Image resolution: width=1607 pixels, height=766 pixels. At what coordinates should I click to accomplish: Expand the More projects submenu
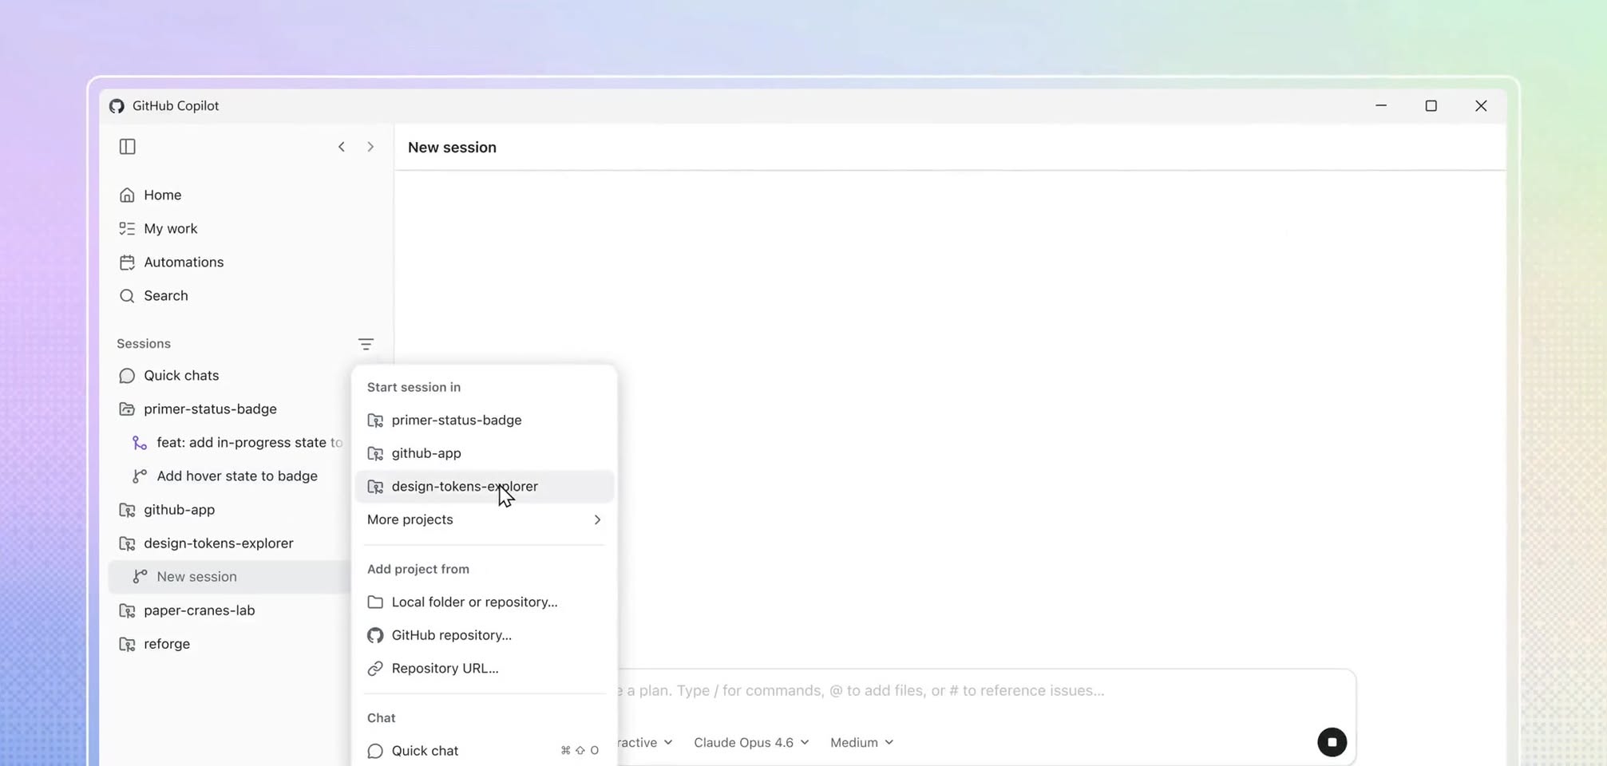(x=484, y=519)
